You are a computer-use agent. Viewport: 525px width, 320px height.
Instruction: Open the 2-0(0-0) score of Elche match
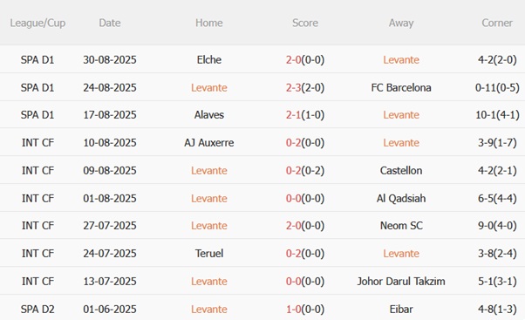pyautogui.click(x=305, y=60)
